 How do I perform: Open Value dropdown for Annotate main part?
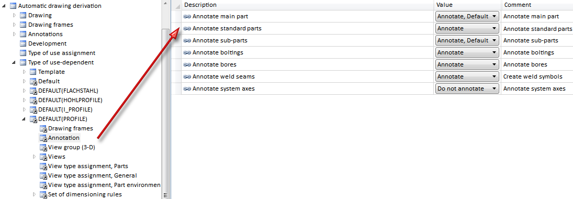[x=467, y=16]
